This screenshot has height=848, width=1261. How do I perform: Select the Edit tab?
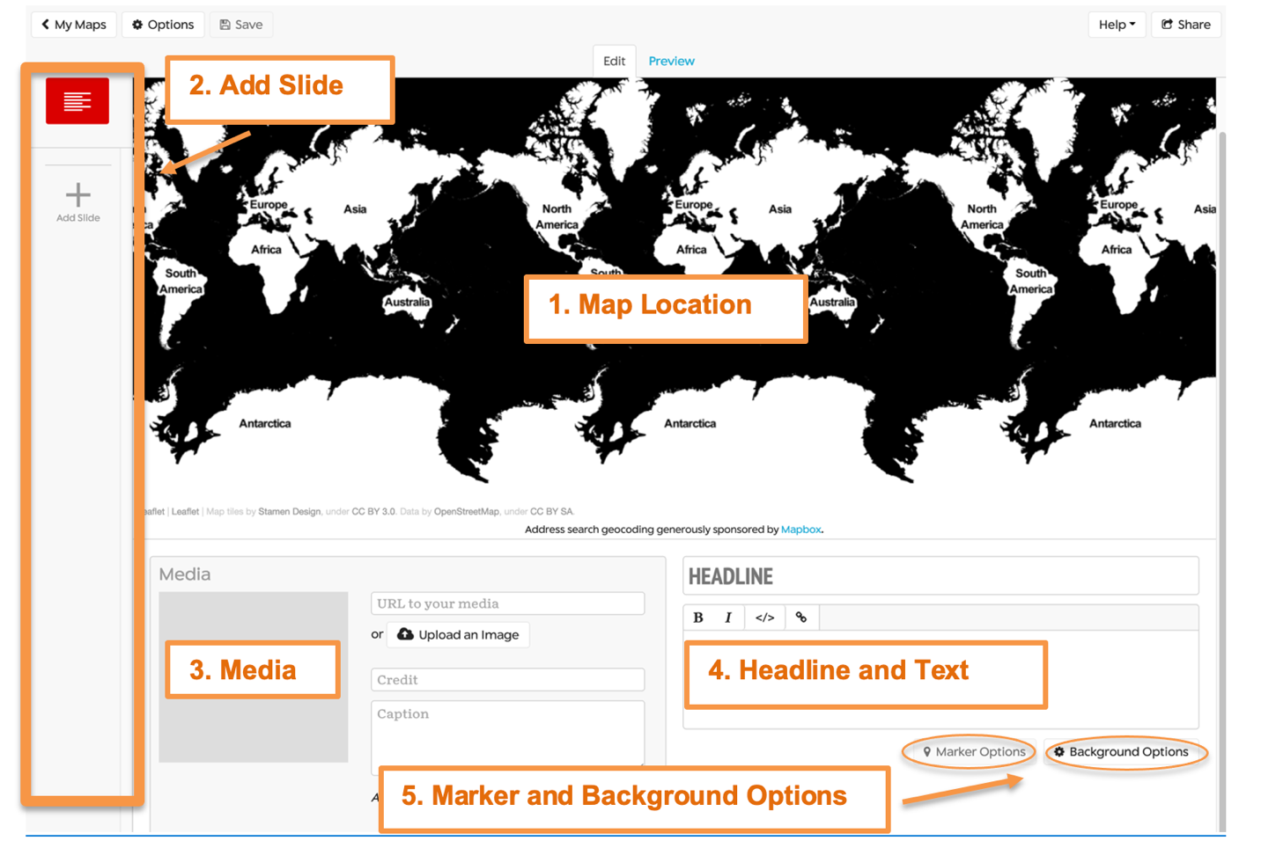coord(614,61)
